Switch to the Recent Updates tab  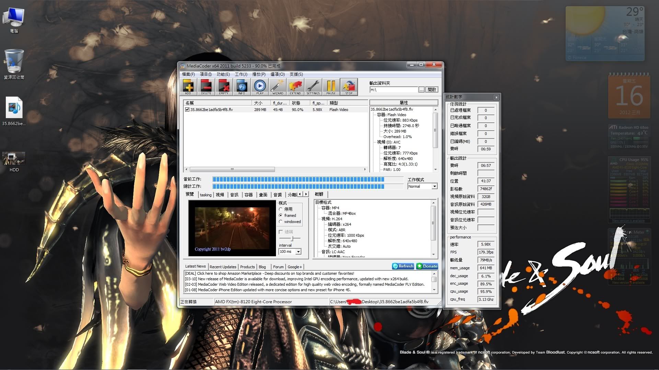tap(223, 267)
